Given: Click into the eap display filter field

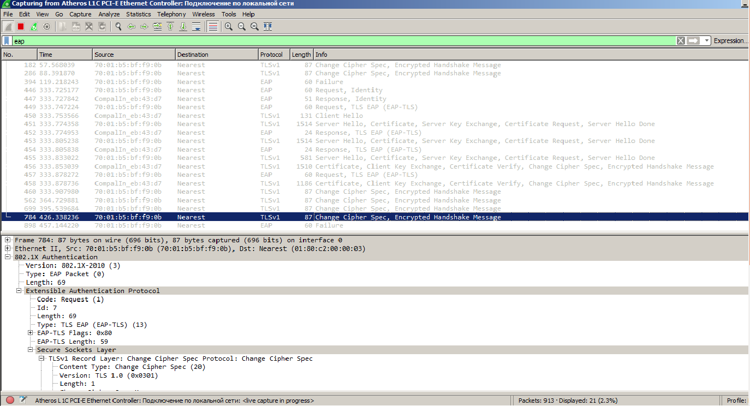Looking at the screenshot, I should click(x=343, y=41).
